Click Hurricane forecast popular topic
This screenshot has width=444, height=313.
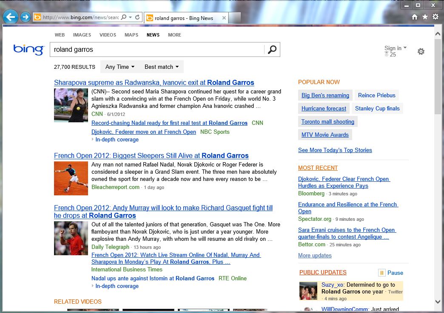324,108
